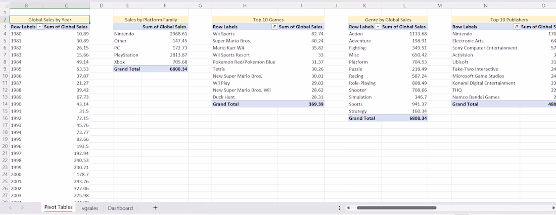The image size is (556, 215).
Task: Click the Duck Hunt cell
Action: (x=245, y=97)
